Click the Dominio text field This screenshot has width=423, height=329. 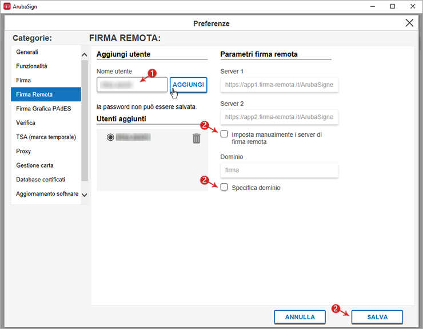tap(279, 170)
